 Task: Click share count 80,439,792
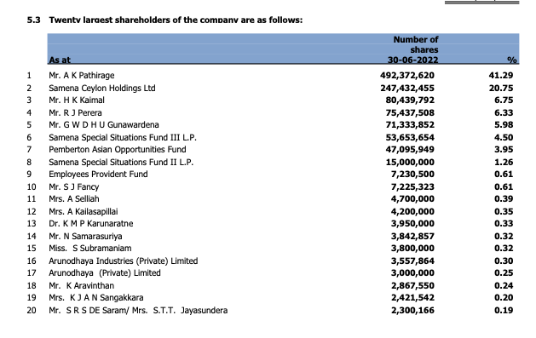(410, 100)
